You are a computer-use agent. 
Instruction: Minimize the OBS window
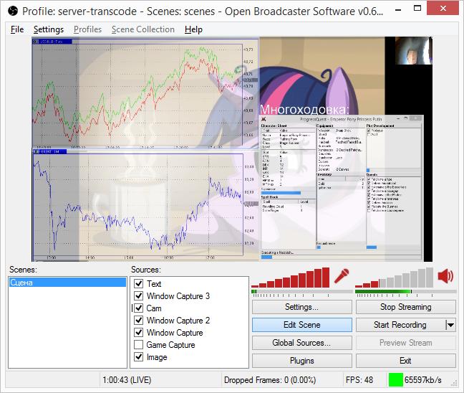coord(398,9)
